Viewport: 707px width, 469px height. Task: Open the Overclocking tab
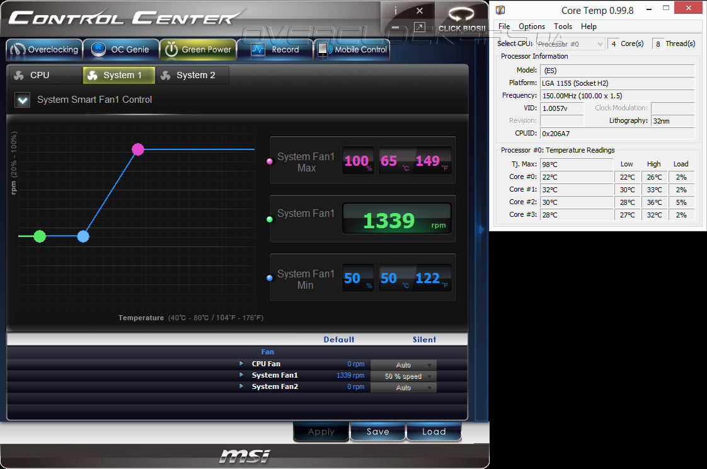[x=44, y=50]
